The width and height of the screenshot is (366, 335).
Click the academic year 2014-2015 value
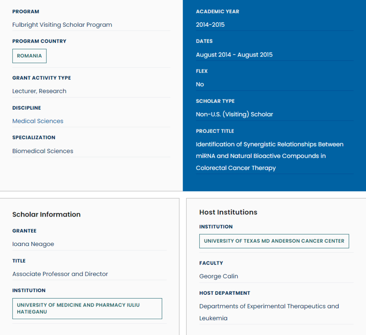[x=210, y=25]
